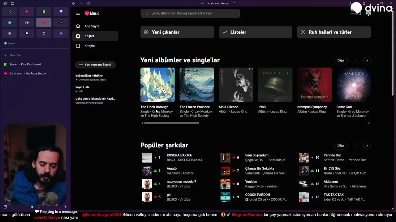Click the Çıkmaz Bir Sokakta title
Viewport: 396px width, 222px height.
click(x=260, y=168)
